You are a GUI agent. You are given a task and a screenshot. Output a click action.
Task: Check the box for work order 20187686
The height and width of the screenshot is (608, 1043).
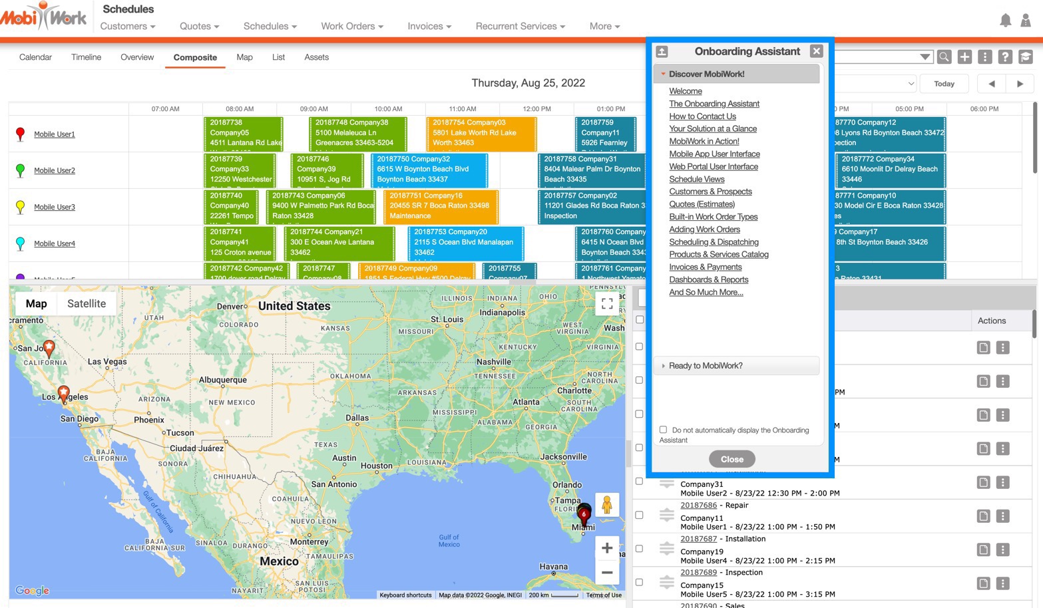(640, 515)
